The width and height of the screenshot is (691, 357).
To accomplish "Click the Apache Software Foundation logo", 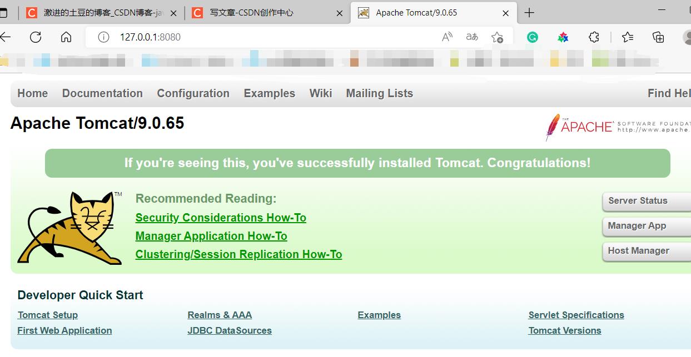I will 617,127.
